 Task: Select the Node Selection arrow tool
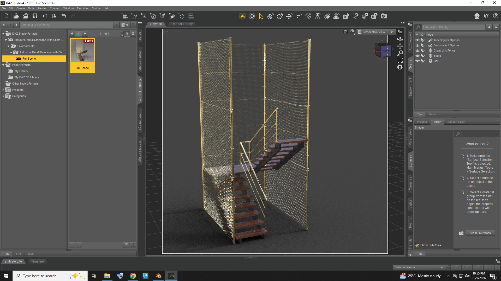pyautogui.click(x=261, y=16)
